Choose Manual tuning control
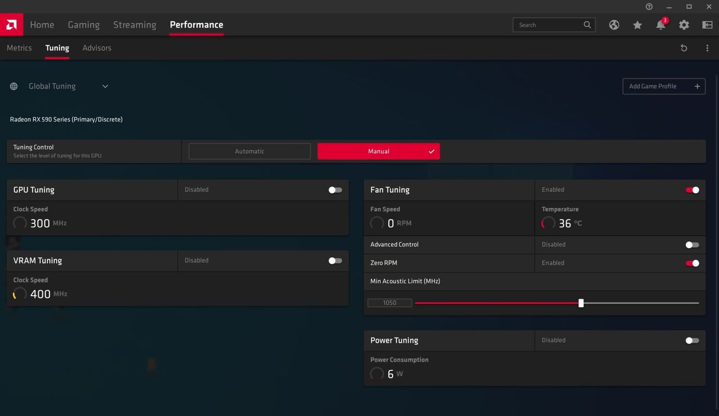The image size is (719, 416). click(379, 151)
